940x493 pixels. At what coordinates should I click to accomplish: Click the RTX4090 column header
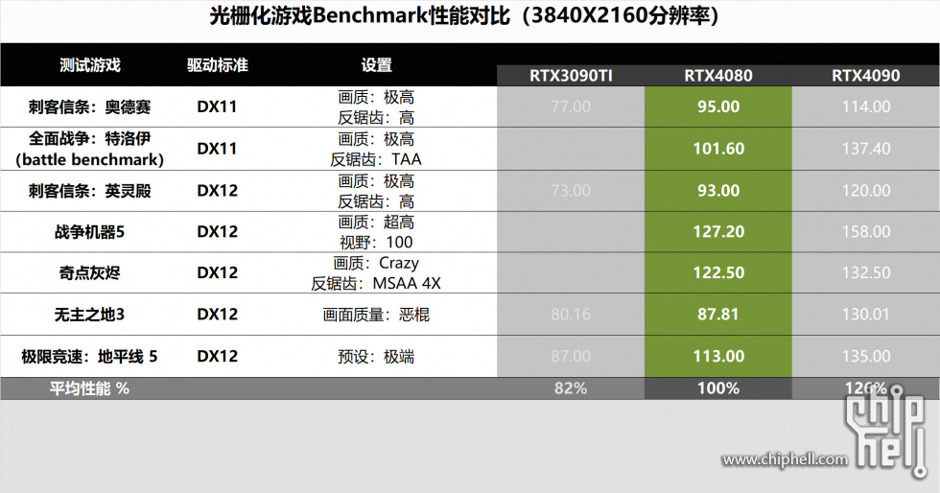point(865,76)
